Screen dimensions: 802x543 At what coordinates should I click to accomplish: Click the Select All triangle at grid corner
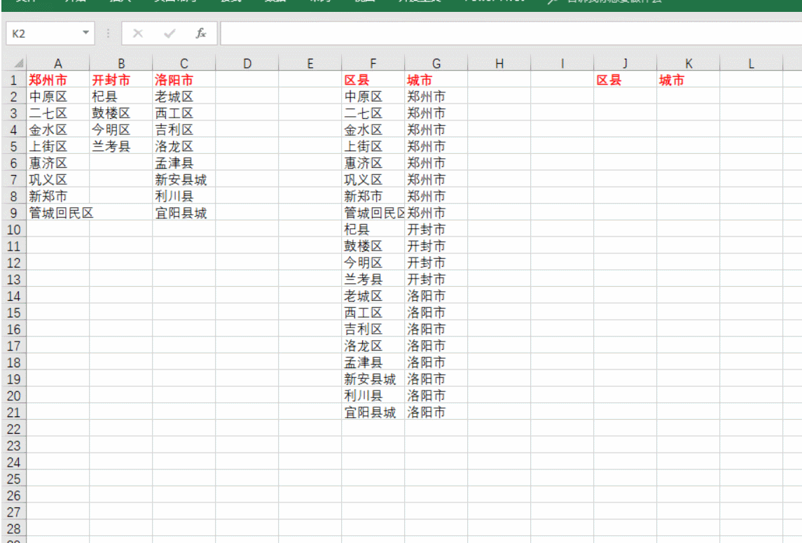click(x=19, y=64)
